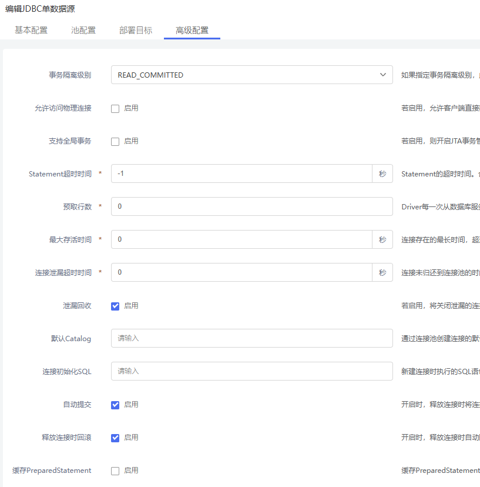
Task: Click the 自动提交 label
Action: (x=77, y=405)
